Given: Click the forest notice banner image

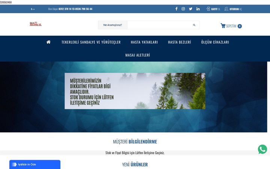Looking at the screenshot, I should (135, 91).
